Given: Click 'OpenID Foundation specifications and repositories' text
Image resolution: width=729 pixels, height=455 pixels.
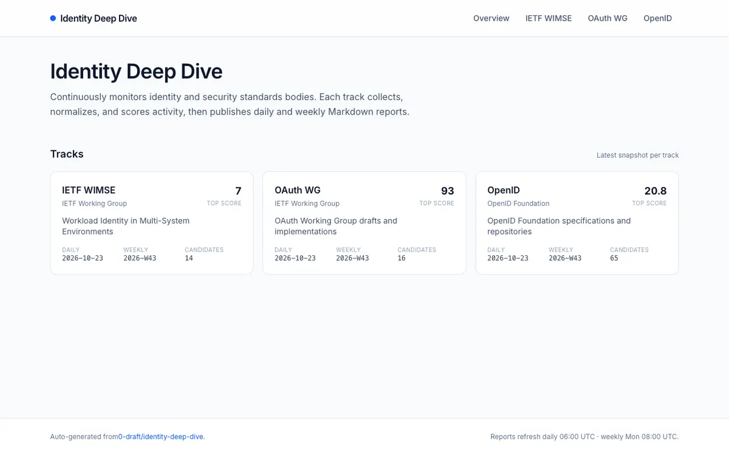Looking at the screenshot, I should point(559,226).
